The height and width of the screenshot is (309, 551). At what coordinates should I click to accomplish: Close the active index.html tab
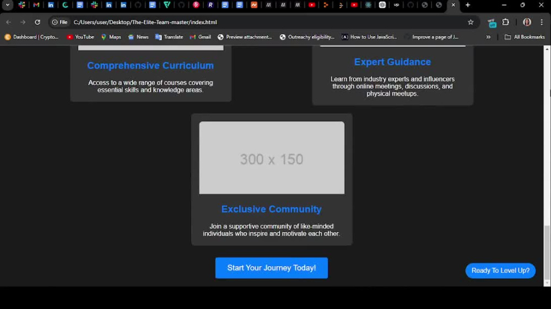(453, 5)
